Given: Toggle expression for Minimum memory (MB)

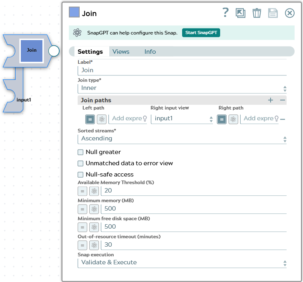Looking at the screenshot, I should click(x=82, y=209).
